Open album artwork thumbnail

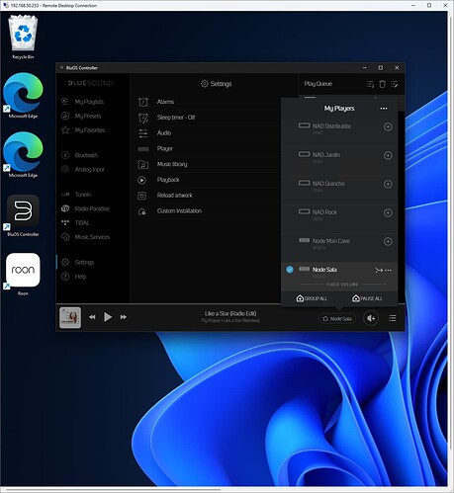pos(70,317)
